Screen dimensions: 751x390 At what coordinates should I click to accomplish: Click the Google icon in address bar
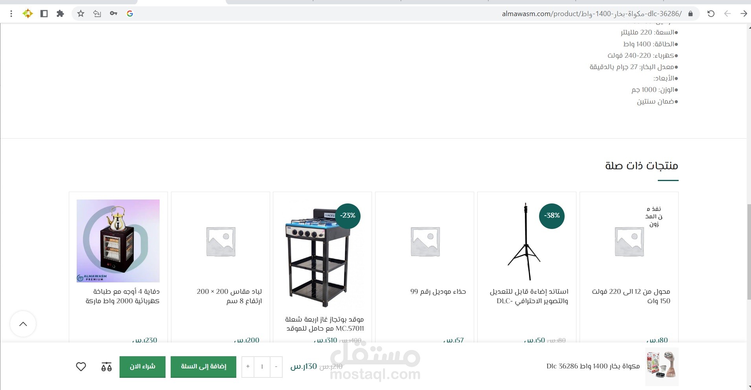tap(130, 14)
